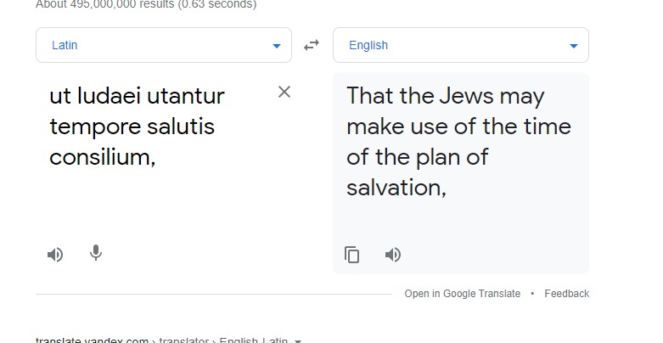Expand the Latin source language arrow
This screenshot has width=663, height=343.
pyautogui.click(x=277, y=46)
